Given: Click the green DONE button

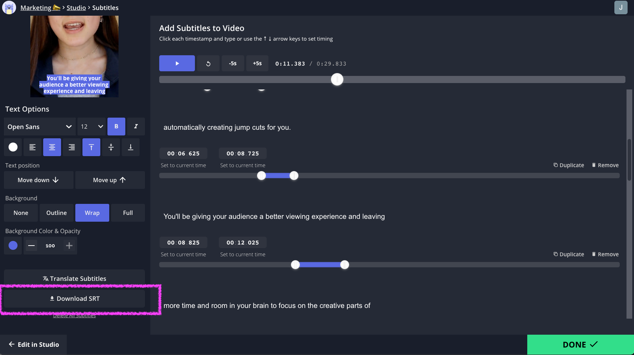Looking at the screenshot, I should (580, 345).
